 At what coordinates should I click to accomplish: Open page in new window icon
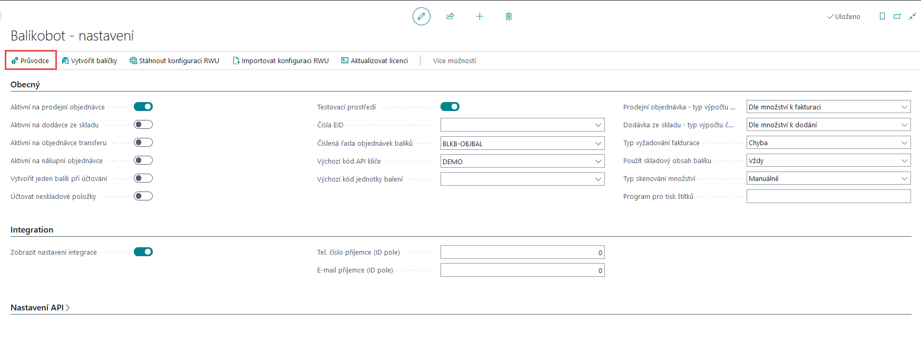click(x=897, y=16)
